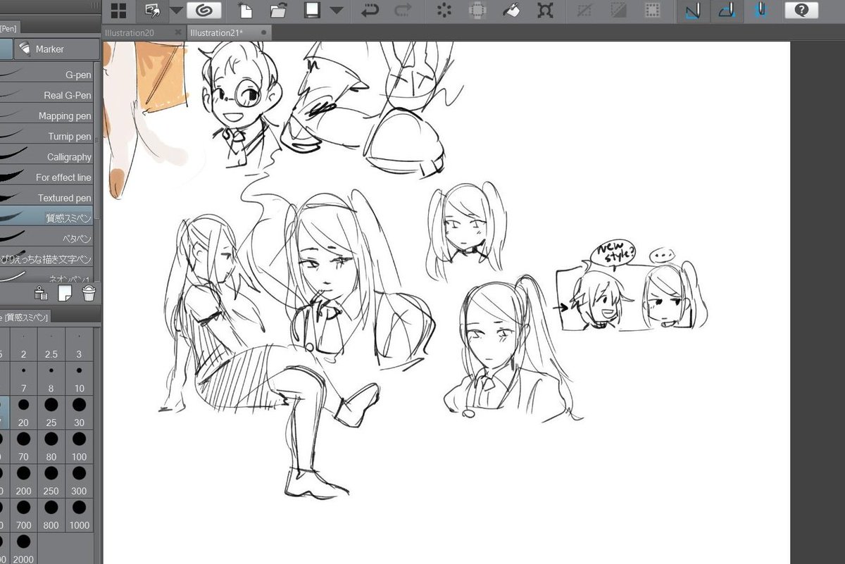Toggle Snap to Special Ruler icon
Image resolution: width=845 pixels, height=564 pixels.
pyautogui.click(x=727, y=11)
